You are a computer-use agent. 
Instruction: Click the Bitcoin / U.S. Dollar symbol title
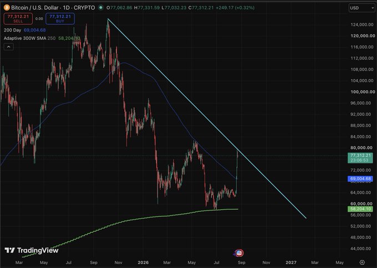pos(35,8)
